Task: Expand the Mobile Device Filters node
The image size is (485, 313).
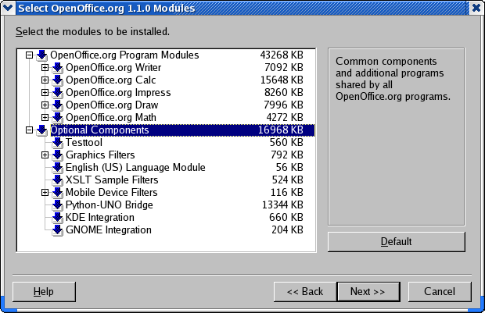Action: point(45,192)
